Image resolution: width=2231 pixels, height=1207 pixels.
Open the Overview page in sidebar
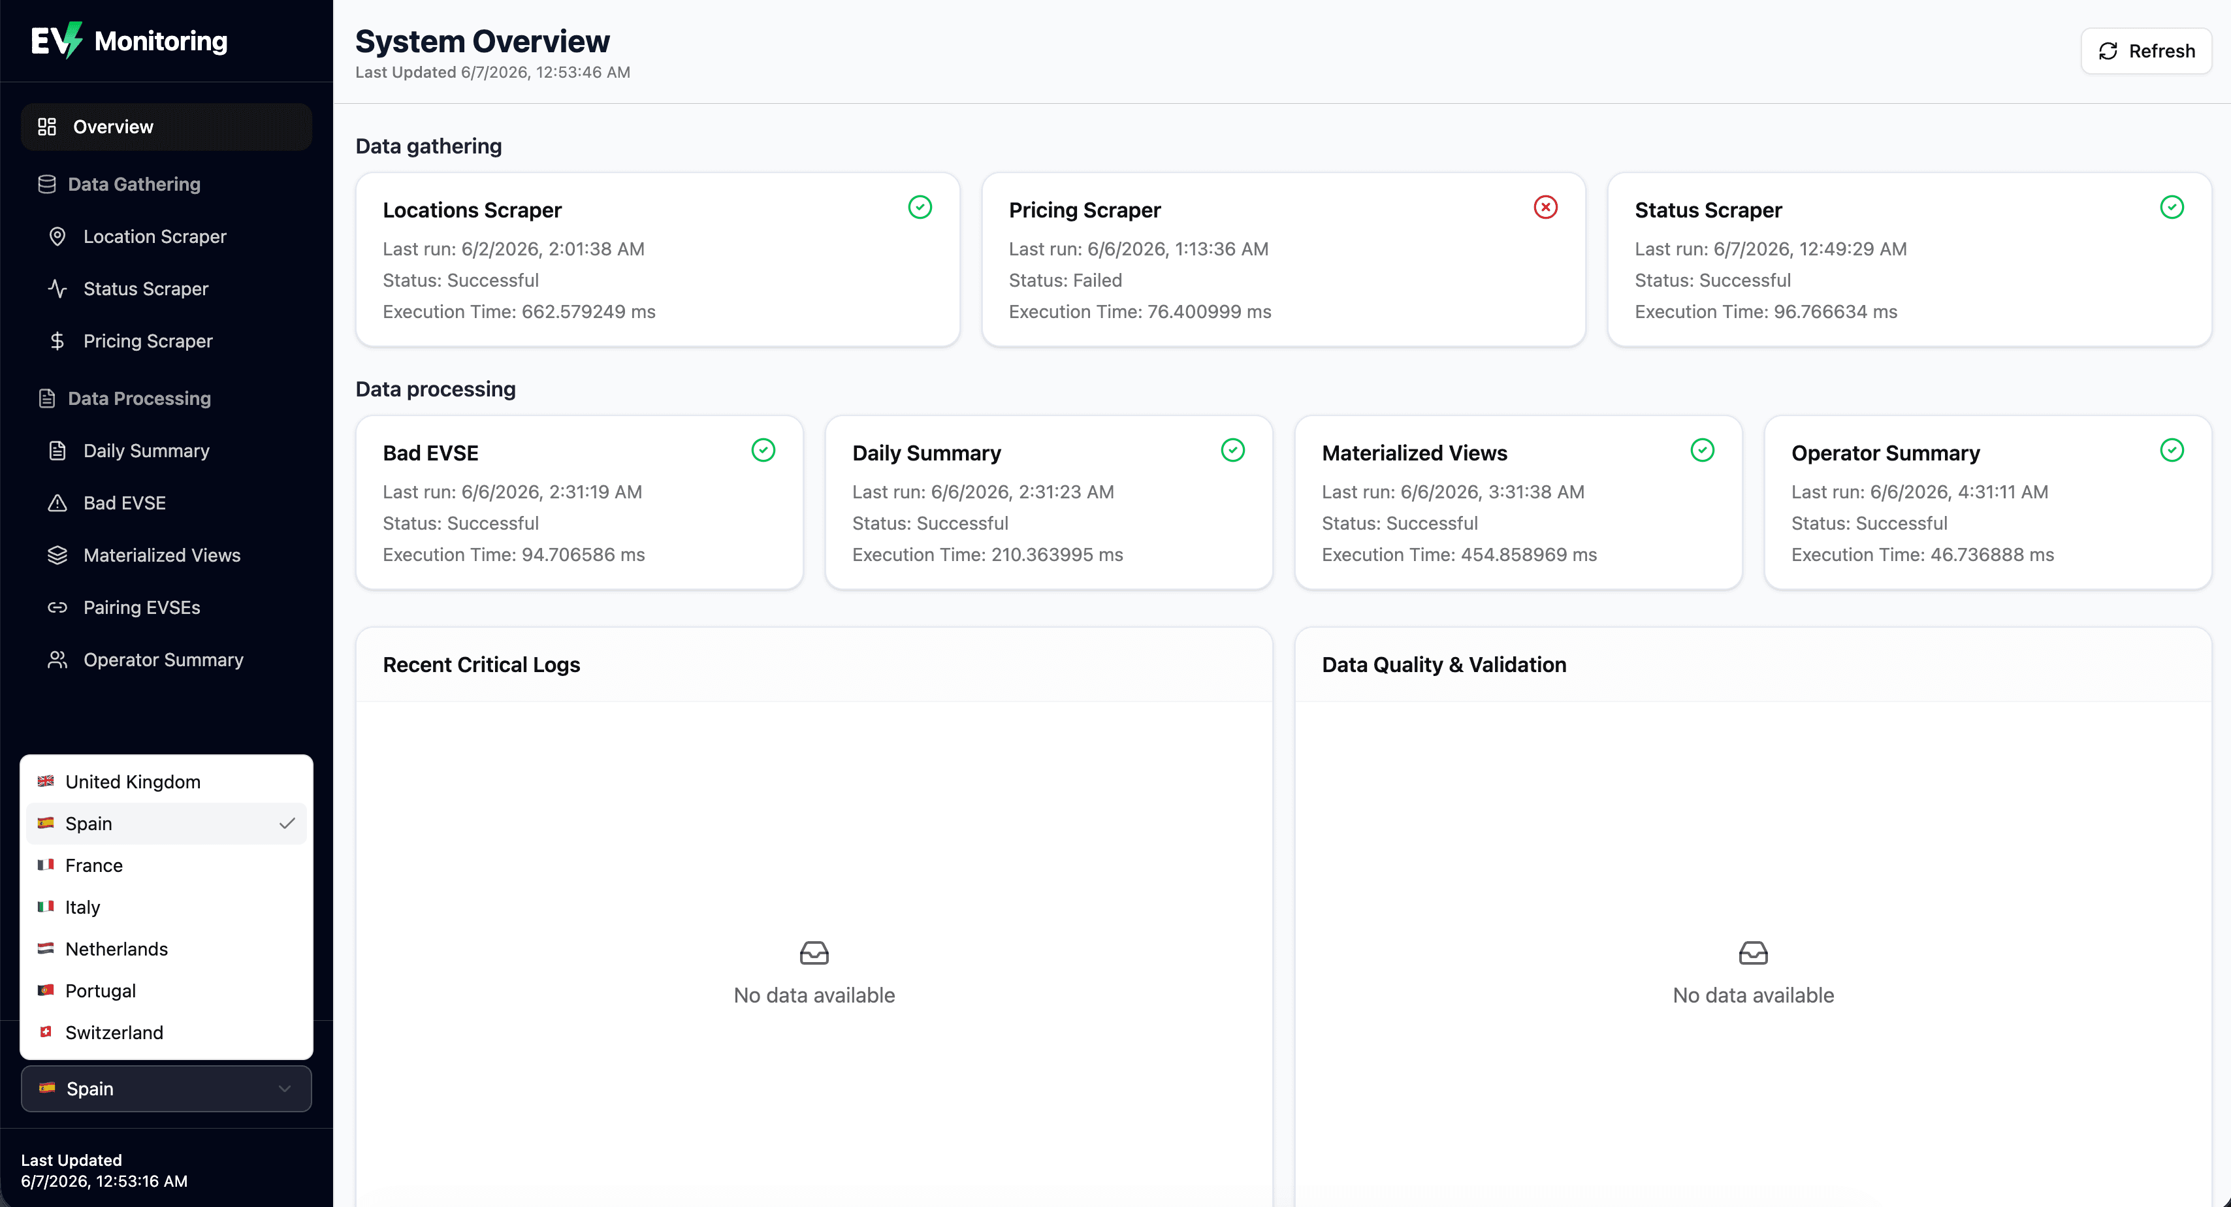(x=167, y=127)
